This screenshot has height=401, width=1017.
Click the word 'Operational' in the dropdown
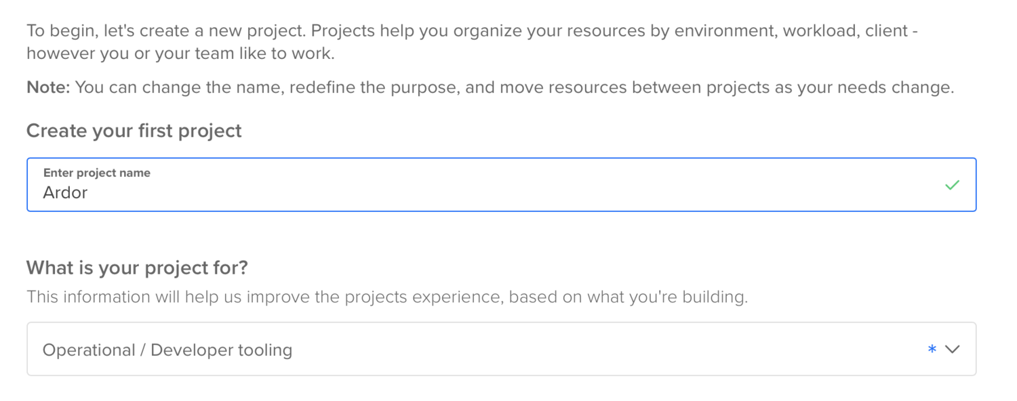[89, 350]
